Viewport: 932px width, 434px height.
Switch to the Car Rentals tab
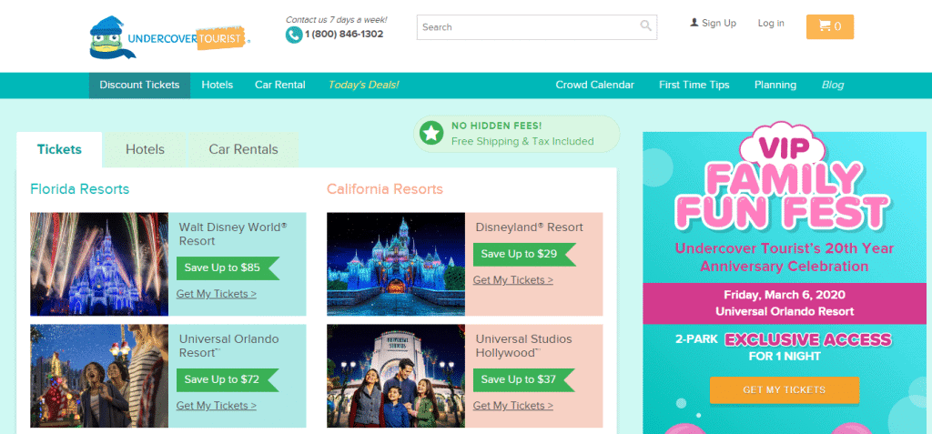pos(244,150)
